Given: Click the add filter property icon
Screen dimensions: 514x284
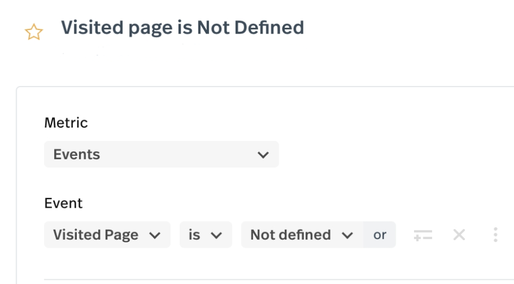Looking at the screenshot, I should [x=423, y=235].
